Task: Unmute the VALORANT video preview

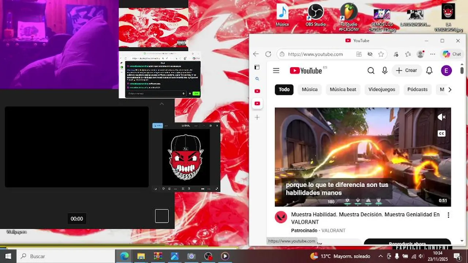Action: [441, 117]
